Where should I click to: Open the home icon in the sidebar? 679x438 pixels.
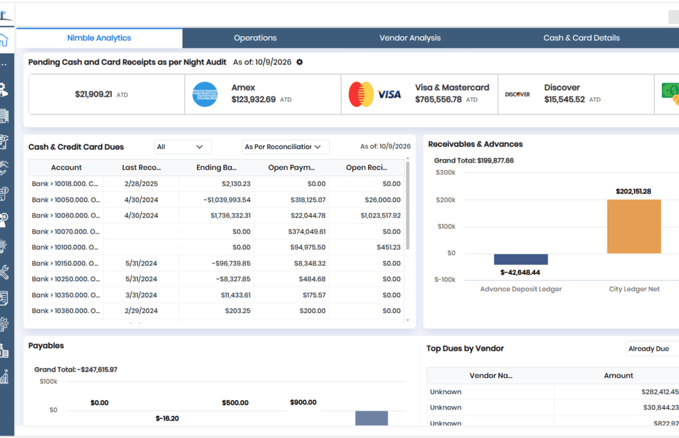(x=4, y=40)
